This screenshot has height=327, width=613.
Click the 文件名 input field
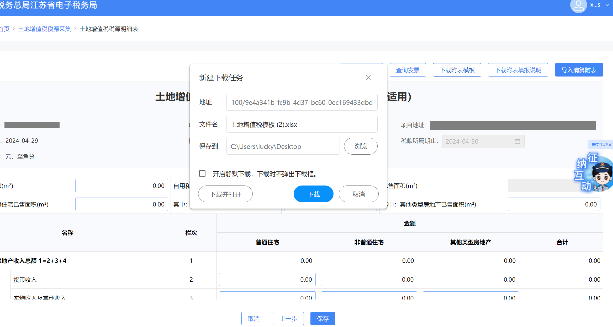click(x=302, y=124)
